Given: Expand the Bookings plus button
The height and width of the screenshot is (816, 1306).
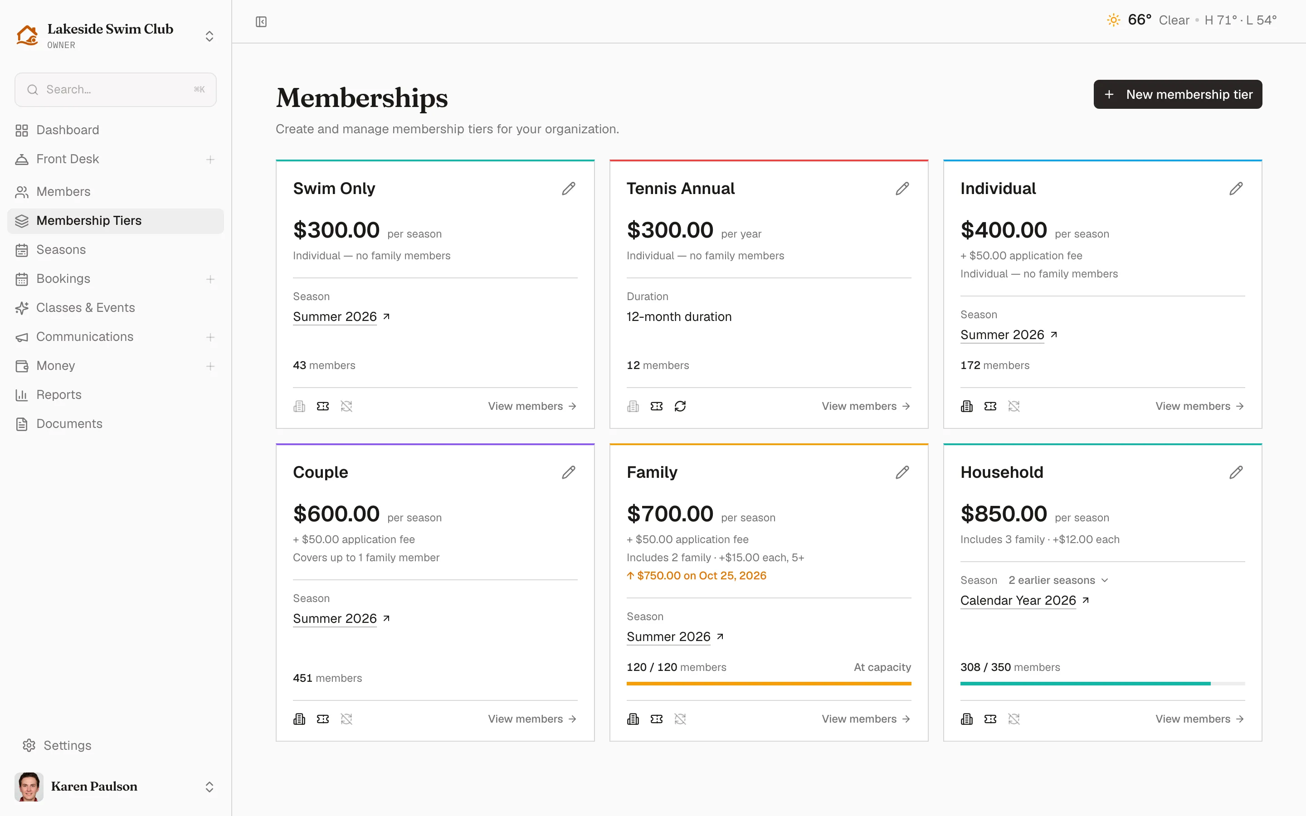Looking at the screenshot, I should tap(210, 279).
